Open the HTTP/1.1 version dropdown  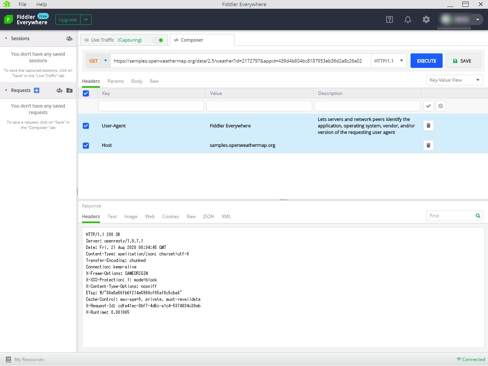(x=388, y=61)
